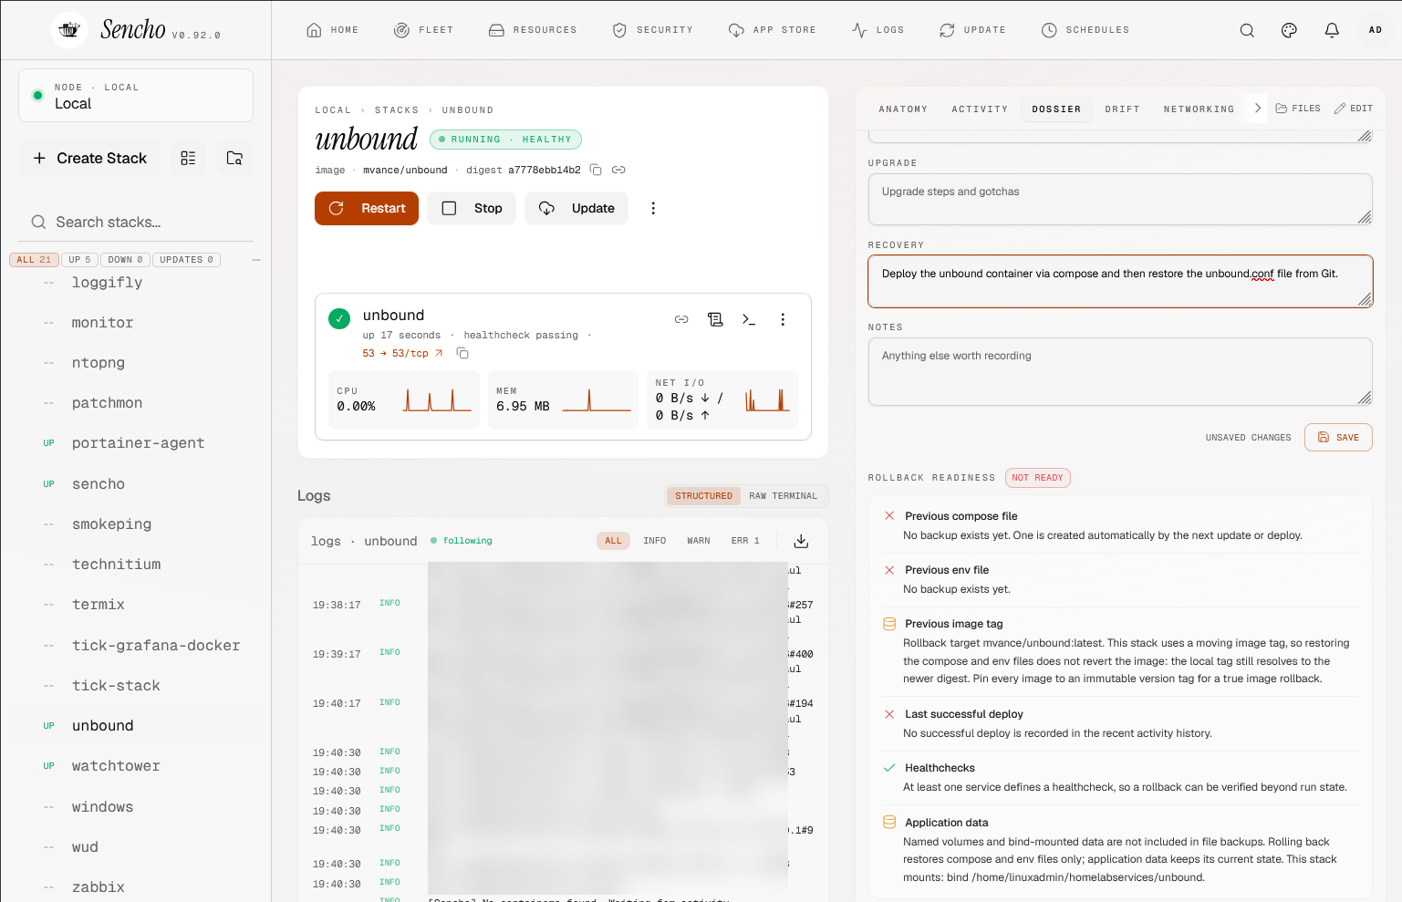This screenshot has height=902, width=1402.
Task: Open the Schedules tab
Action: [x=1085, y=30]
